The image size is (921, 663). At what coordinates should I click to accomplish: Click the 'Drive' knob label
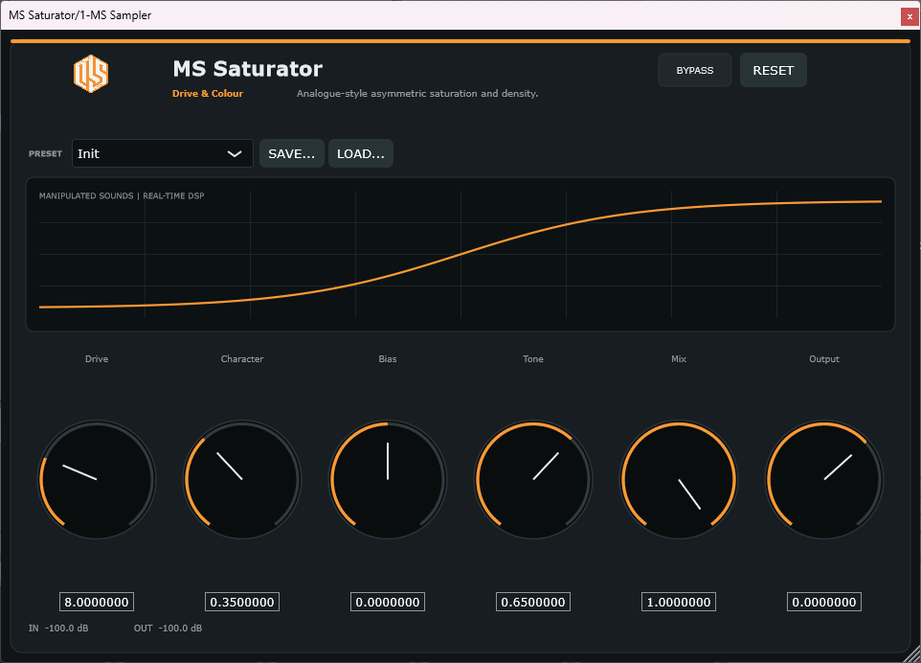97,359
